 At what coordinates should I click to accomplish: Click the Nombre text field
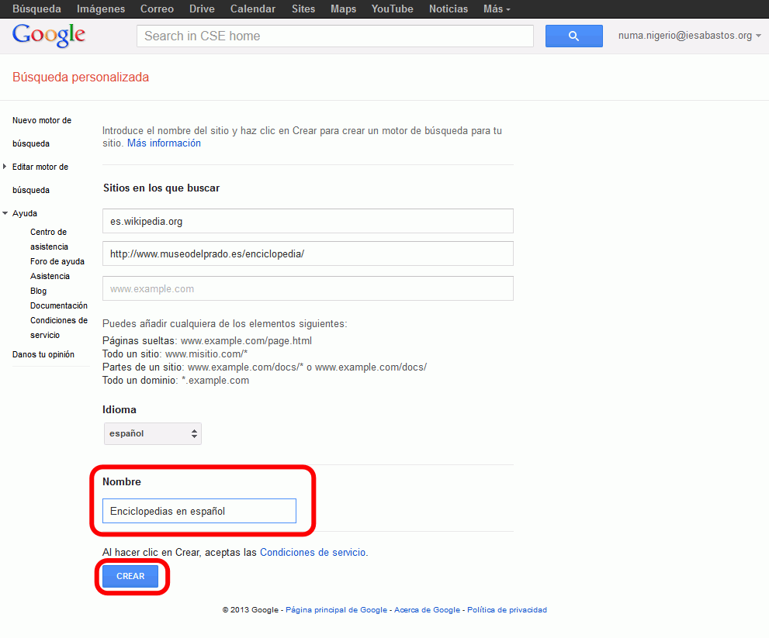(199, 511)
